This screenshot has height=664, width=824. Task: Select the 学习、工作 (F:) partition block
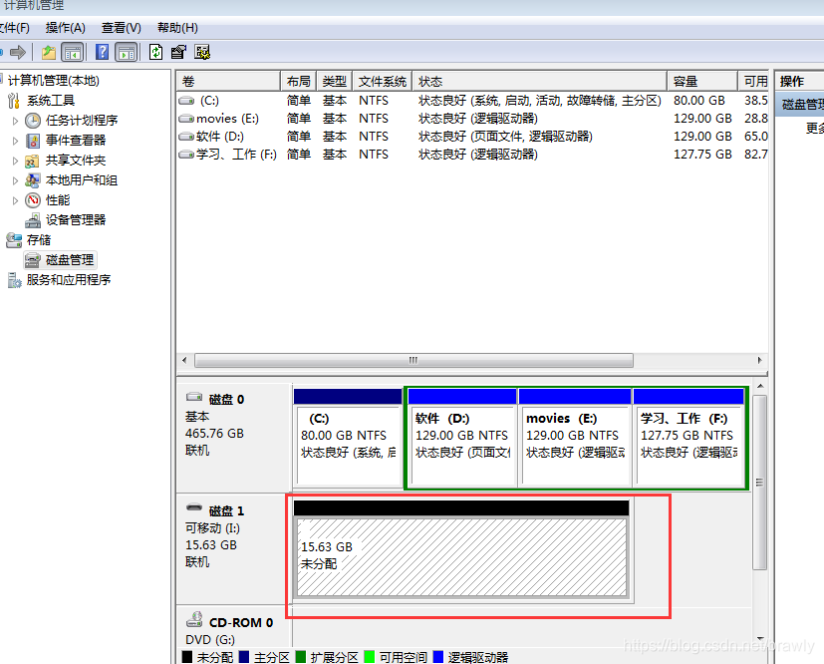click(688, 437)
